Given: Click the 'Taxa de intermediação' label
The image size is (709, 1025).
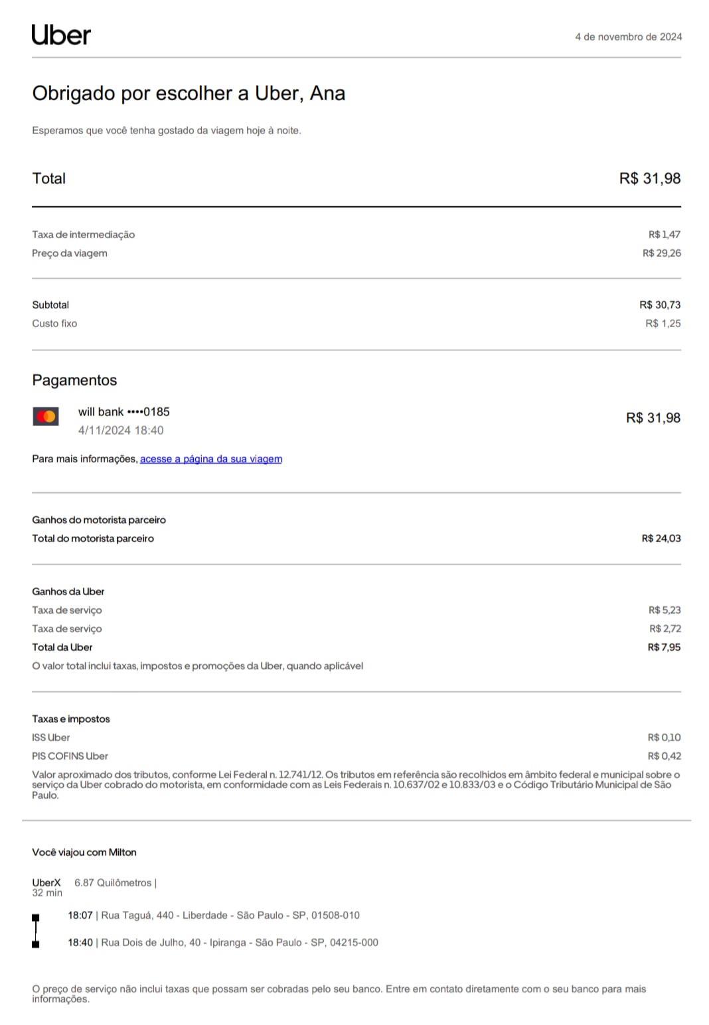Looking at the screenshot, I should pyautogui.click(x=84, y=235).
